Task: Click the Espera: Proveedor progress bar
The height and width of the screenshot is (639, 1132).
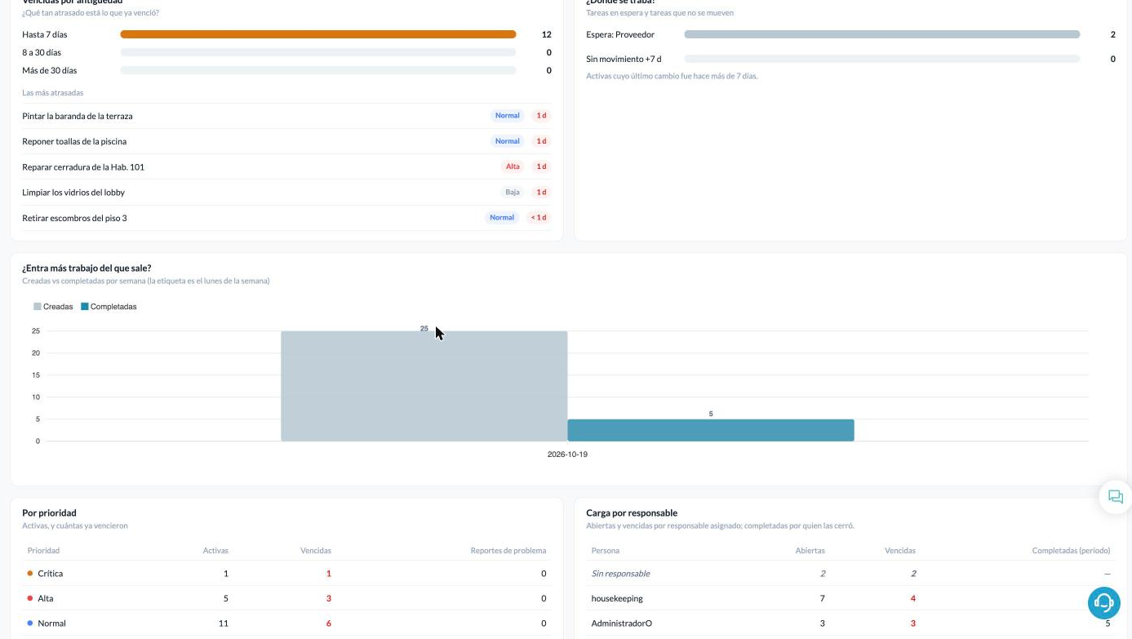Action: [882, 34]
